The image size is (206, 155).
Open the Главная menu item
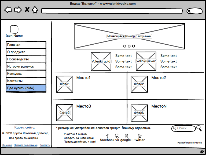point(26,45)
